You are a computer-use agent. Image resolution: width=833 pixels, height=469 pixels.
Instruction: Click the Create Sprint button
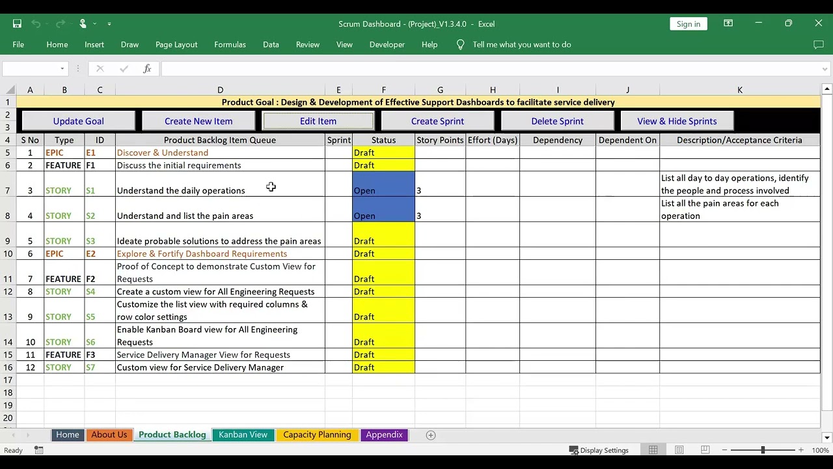(437, 121)
